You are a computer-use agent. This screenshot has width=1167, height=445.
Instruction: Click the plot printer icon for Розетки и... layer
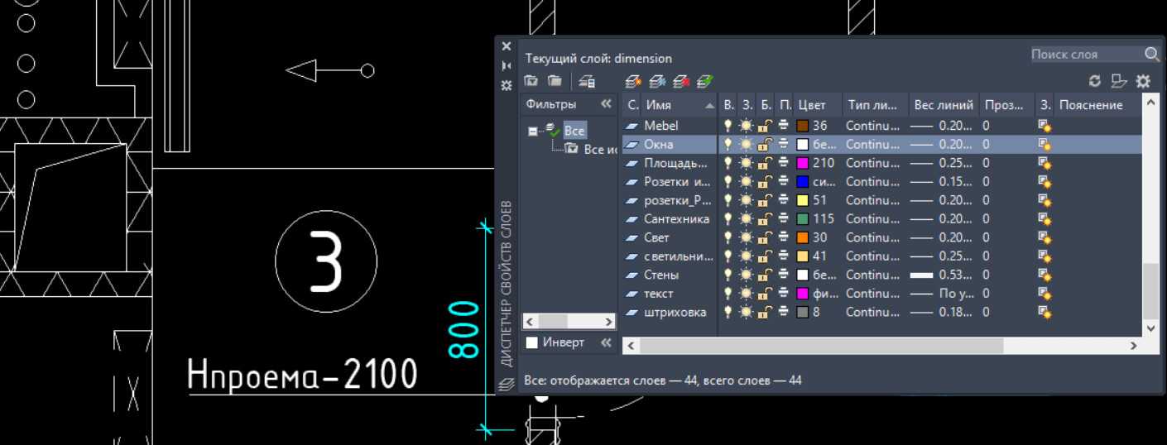pos(783,181)
